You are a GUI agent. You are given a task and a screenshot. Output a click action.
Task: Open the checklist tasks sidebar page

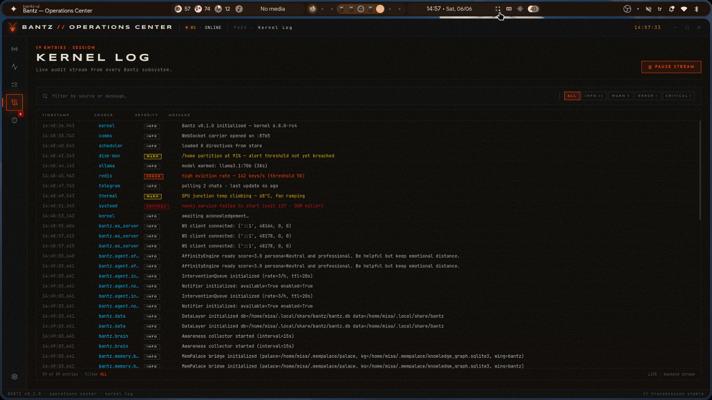point(14,85)
